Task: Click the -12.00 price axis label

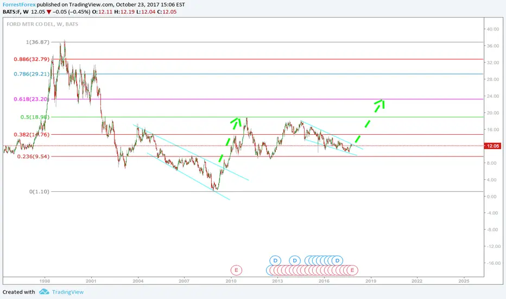Action: click(x=492, y=246)
